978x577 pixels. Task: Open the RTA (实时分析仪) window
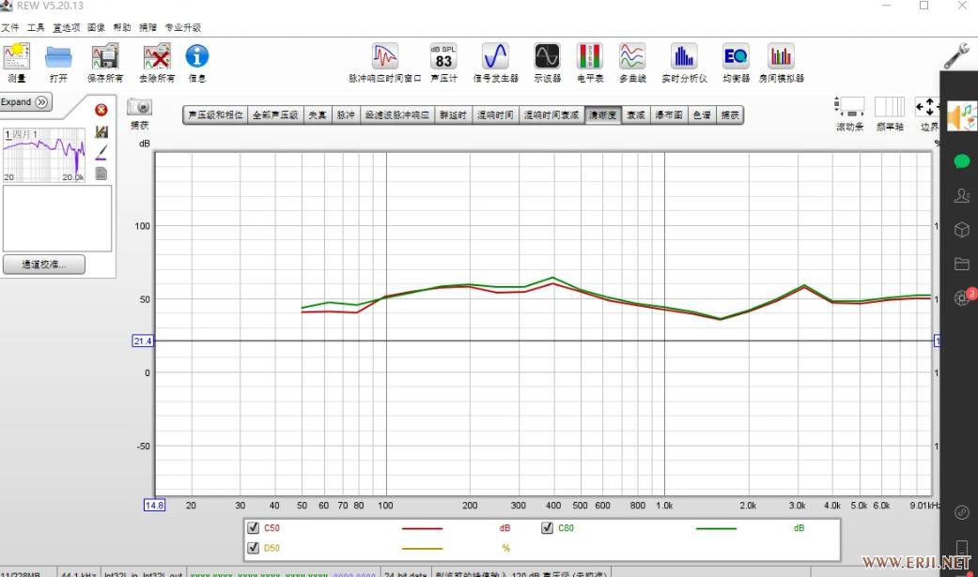pyautogui.click(x=683, y=57)
